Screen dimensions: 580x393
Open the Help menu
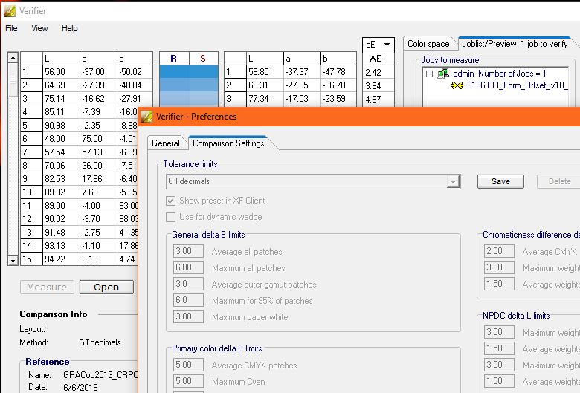pos(70,28)
